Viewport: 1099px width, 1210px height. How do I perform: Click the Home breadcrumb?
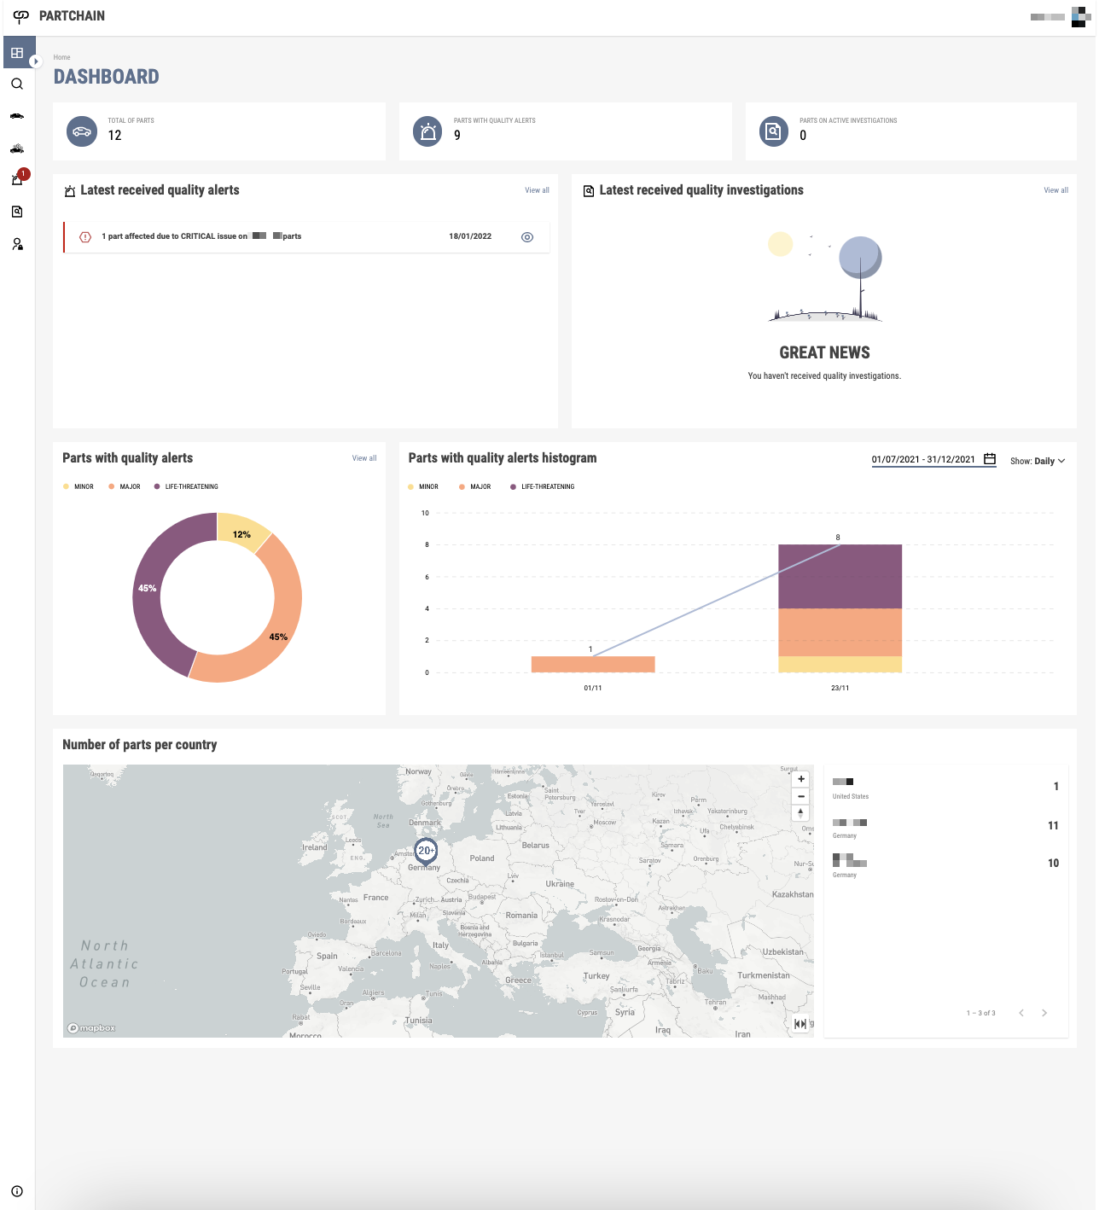pyautogui.click(x=61, y=57)
